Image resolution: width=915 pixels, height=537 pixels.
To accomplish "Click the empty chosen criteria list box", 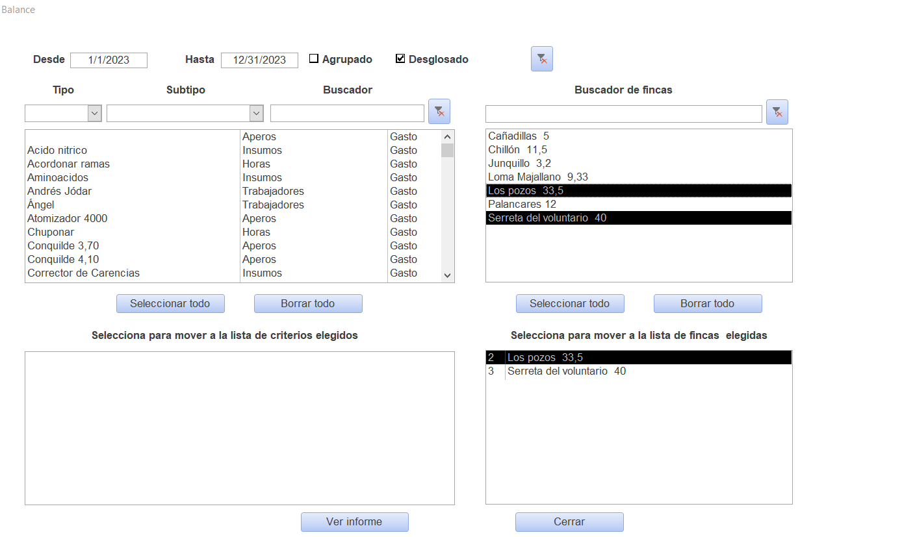I will point(240,428).
